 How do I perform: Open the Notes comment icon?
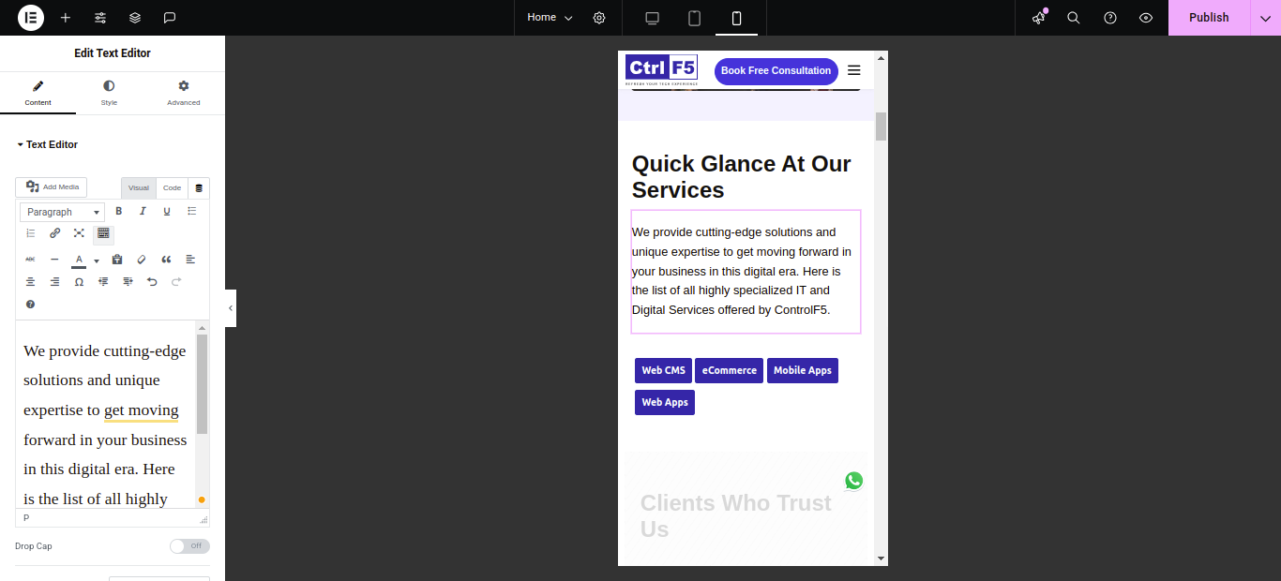pos(170,18)
